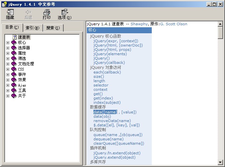This screenshot has height=167, width=225.
Task: Click the Print (打印) toolbar icon
Action: click(47, 14)
